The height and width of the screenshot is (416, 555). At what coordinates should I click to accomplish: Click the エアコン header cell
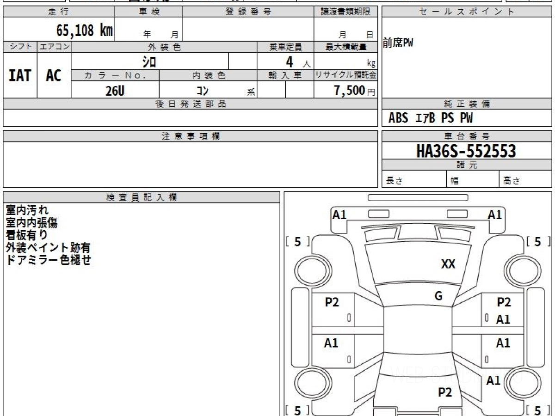click(54, 47)
